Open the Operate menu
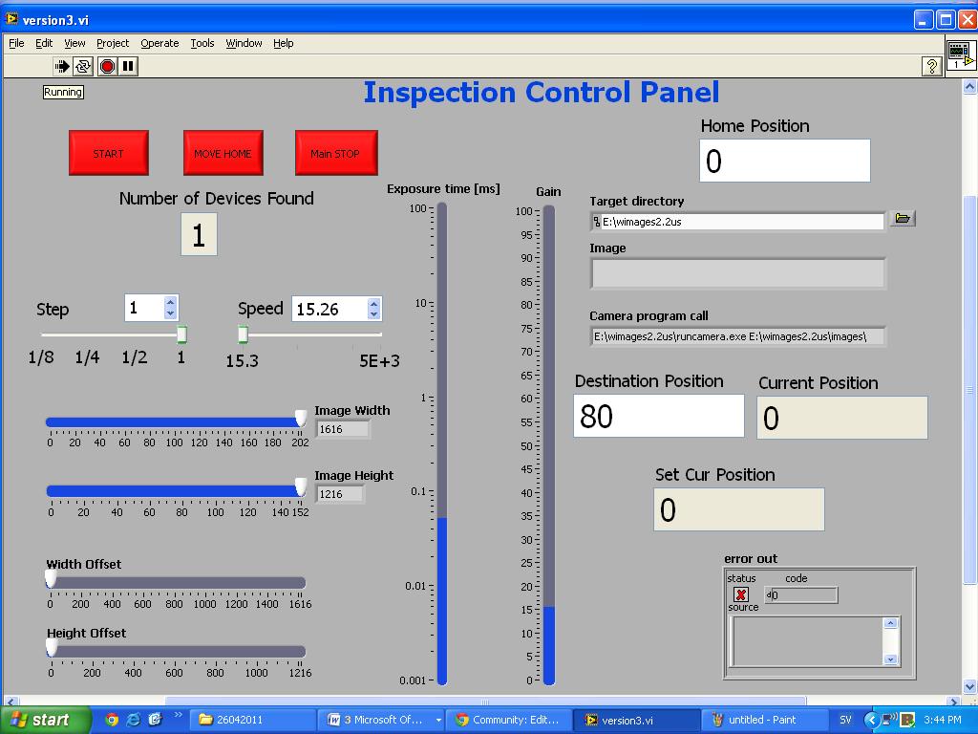The height and width of the screenshot is (734, 978). 159,43
